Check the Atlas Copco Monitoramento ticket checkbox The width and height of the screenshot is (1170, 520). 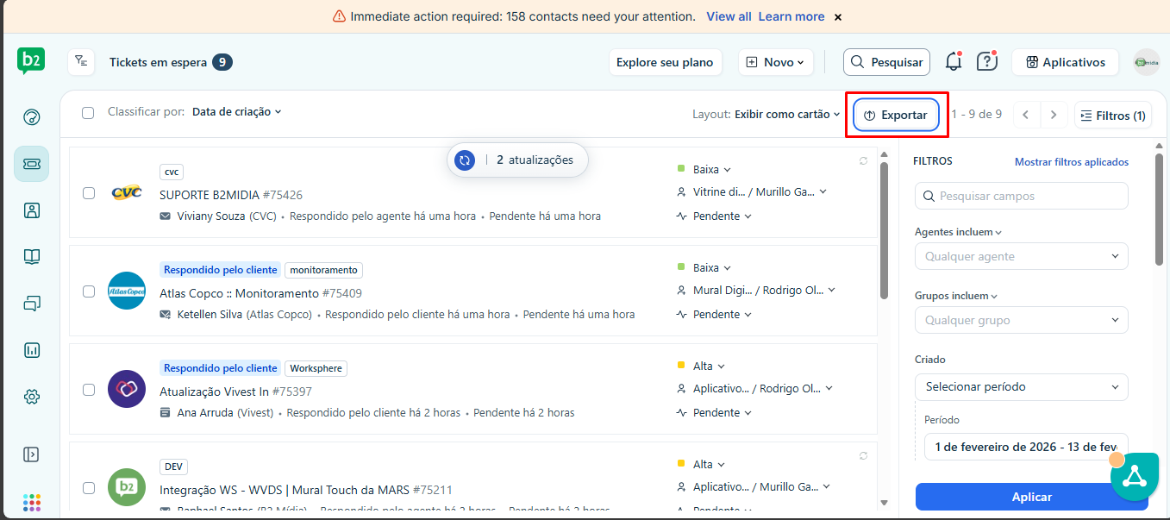click(89, 291)
